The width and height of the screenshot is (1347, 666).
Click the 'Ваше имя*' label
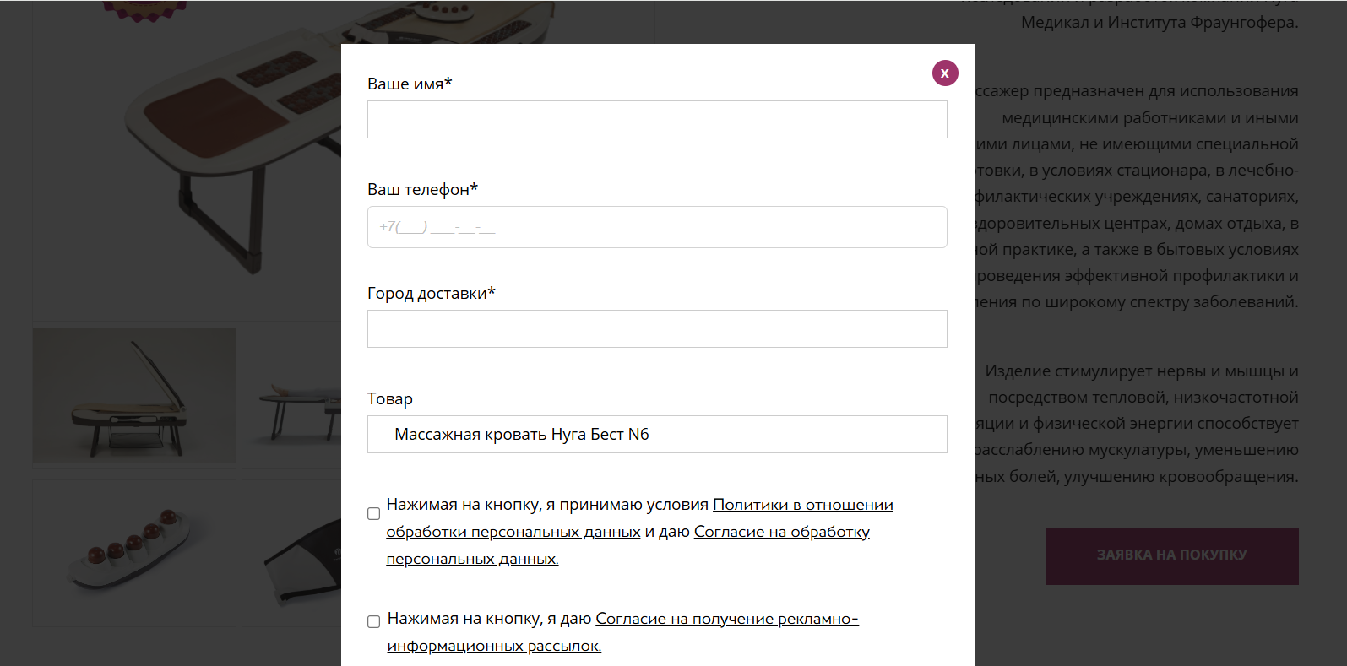coord(410,84)
